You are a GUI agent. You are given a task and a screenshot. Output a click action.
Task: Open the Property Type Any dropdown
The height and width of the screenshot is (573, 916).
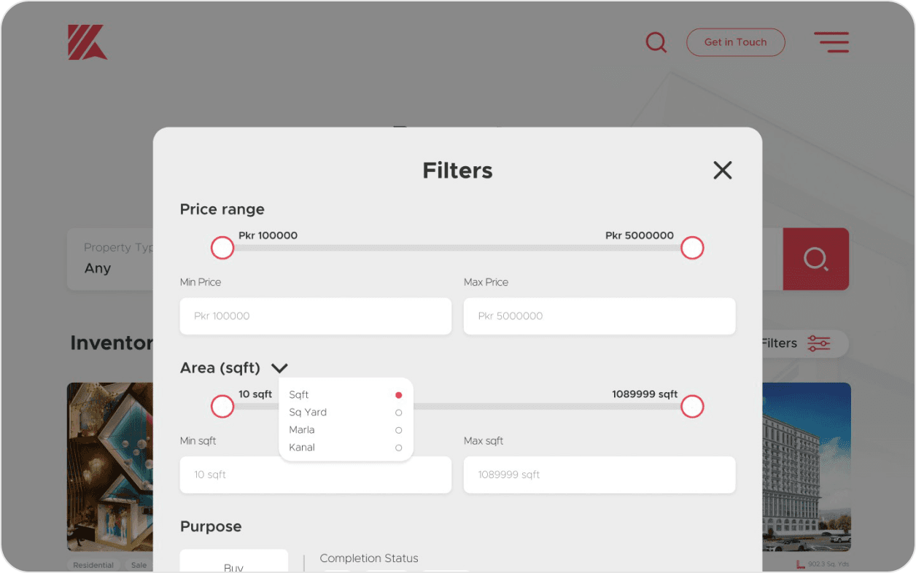pyautogui.click(x=111, y=259)
